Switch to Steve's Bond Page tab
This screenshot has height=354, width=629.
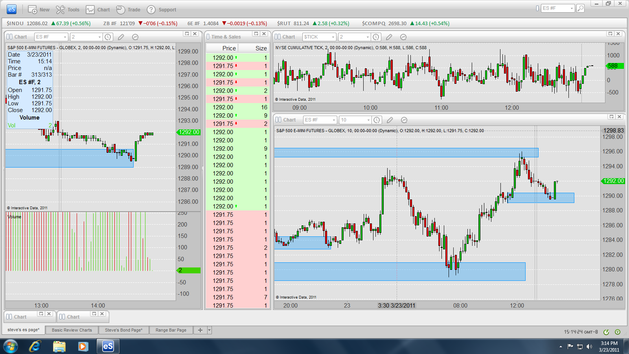click(124, 330)
